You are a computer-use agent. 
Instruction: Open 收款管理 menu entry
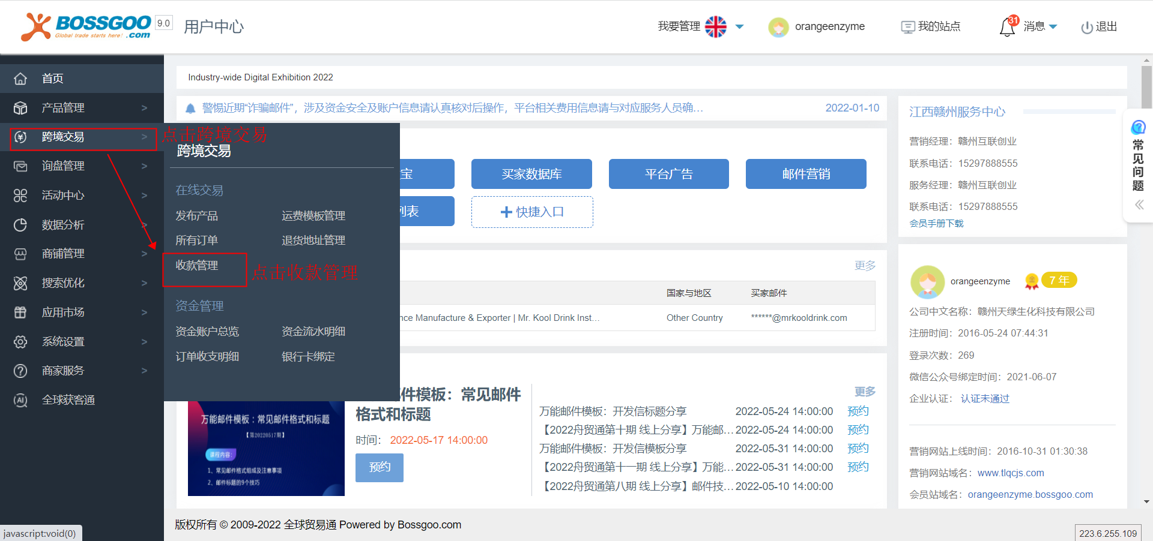pyautogui.click(x=196, y=266)
